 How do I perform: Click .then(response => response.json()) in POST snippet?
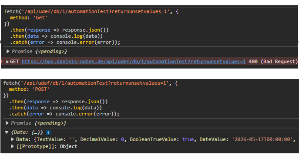(x=58, y=102)
